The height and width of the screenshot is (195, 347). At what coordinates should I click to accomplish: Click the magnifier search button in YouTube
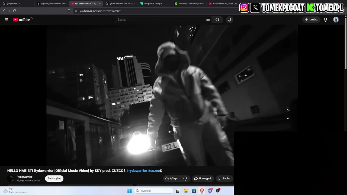[x=217, y=19]
